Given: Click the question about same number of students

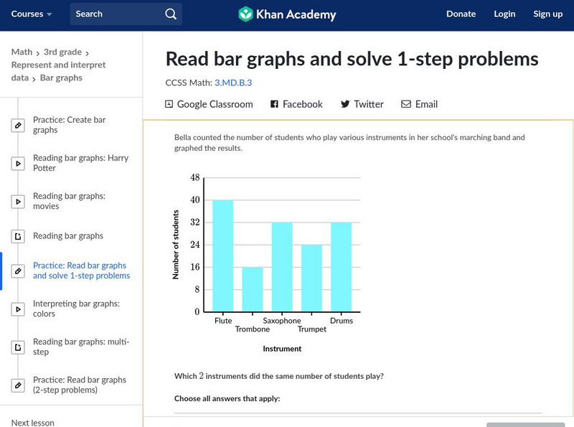Looking at the screenshot, I should point(279,376).
